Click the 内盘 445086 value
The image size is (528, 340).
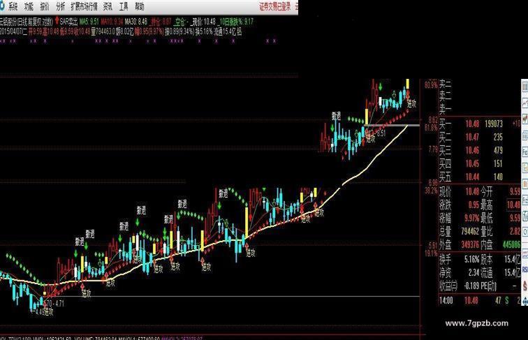coord(511,245)
